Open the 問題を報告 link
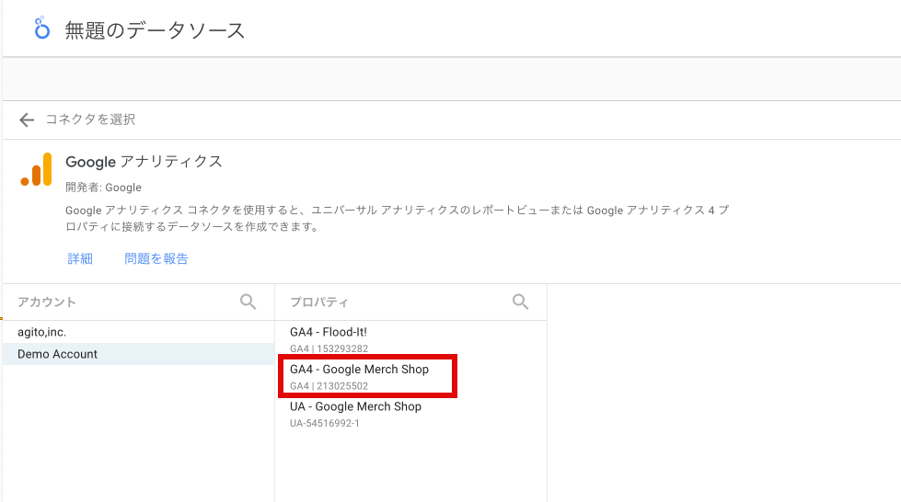This screenshot has height=502, width=901. pos(156,258)
